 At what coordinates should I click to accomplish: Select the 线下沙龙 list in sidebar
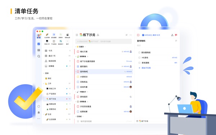[x=58, y=99]
